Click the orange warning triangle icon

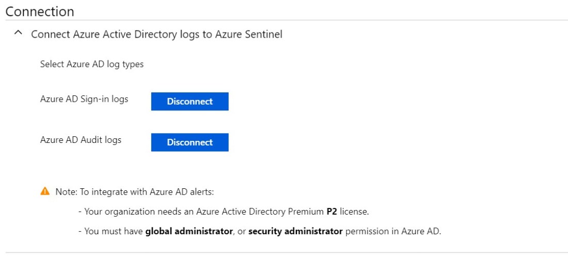45,192
